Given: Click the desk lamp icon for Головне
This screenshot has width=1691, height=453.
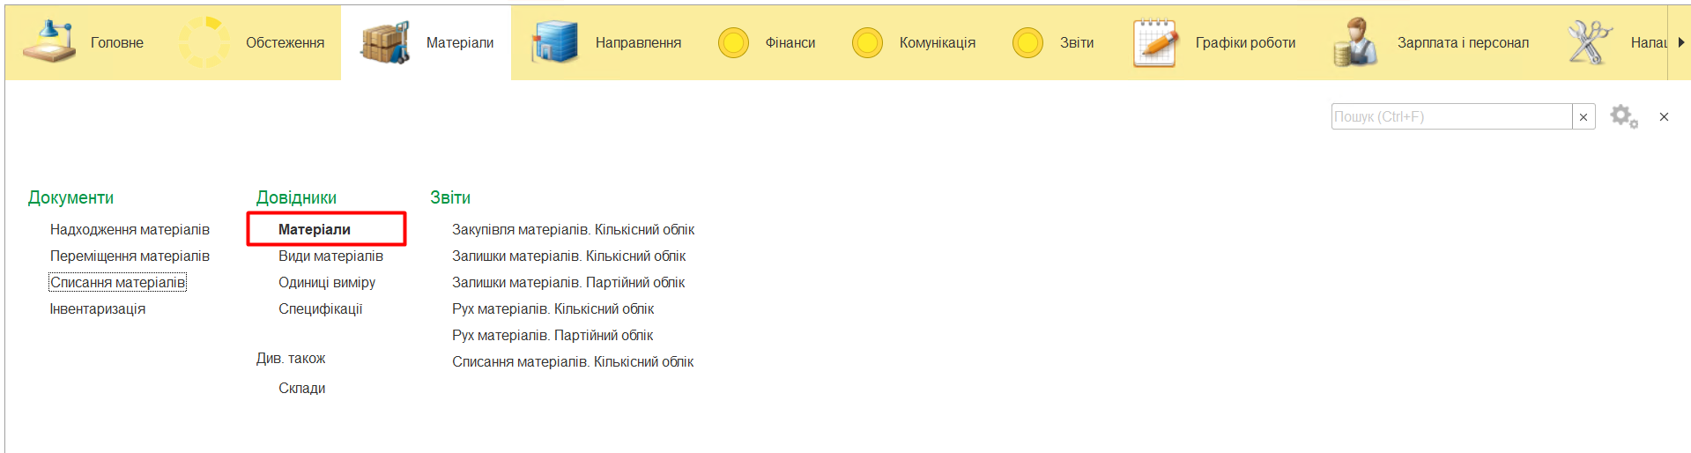Looking at the screenshot, I should pyautogui.click(x=49, y=42).
